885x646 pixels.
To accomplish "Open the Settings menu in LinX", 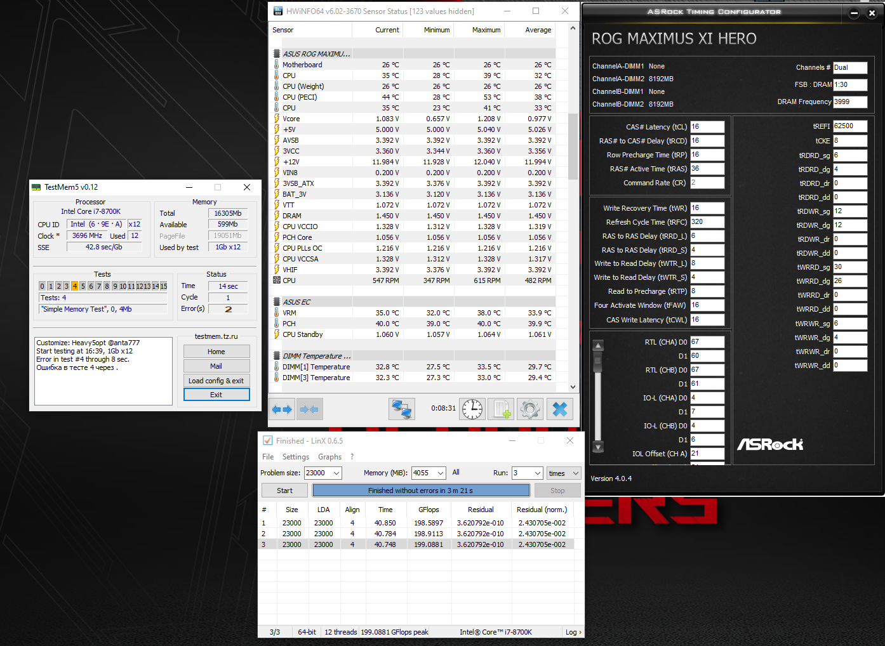I will click(x=296, y=457).
